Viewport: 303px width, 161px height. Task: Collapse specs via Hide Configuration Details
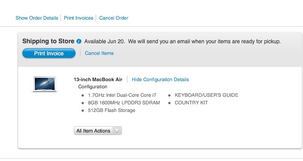tap(160, 79)
